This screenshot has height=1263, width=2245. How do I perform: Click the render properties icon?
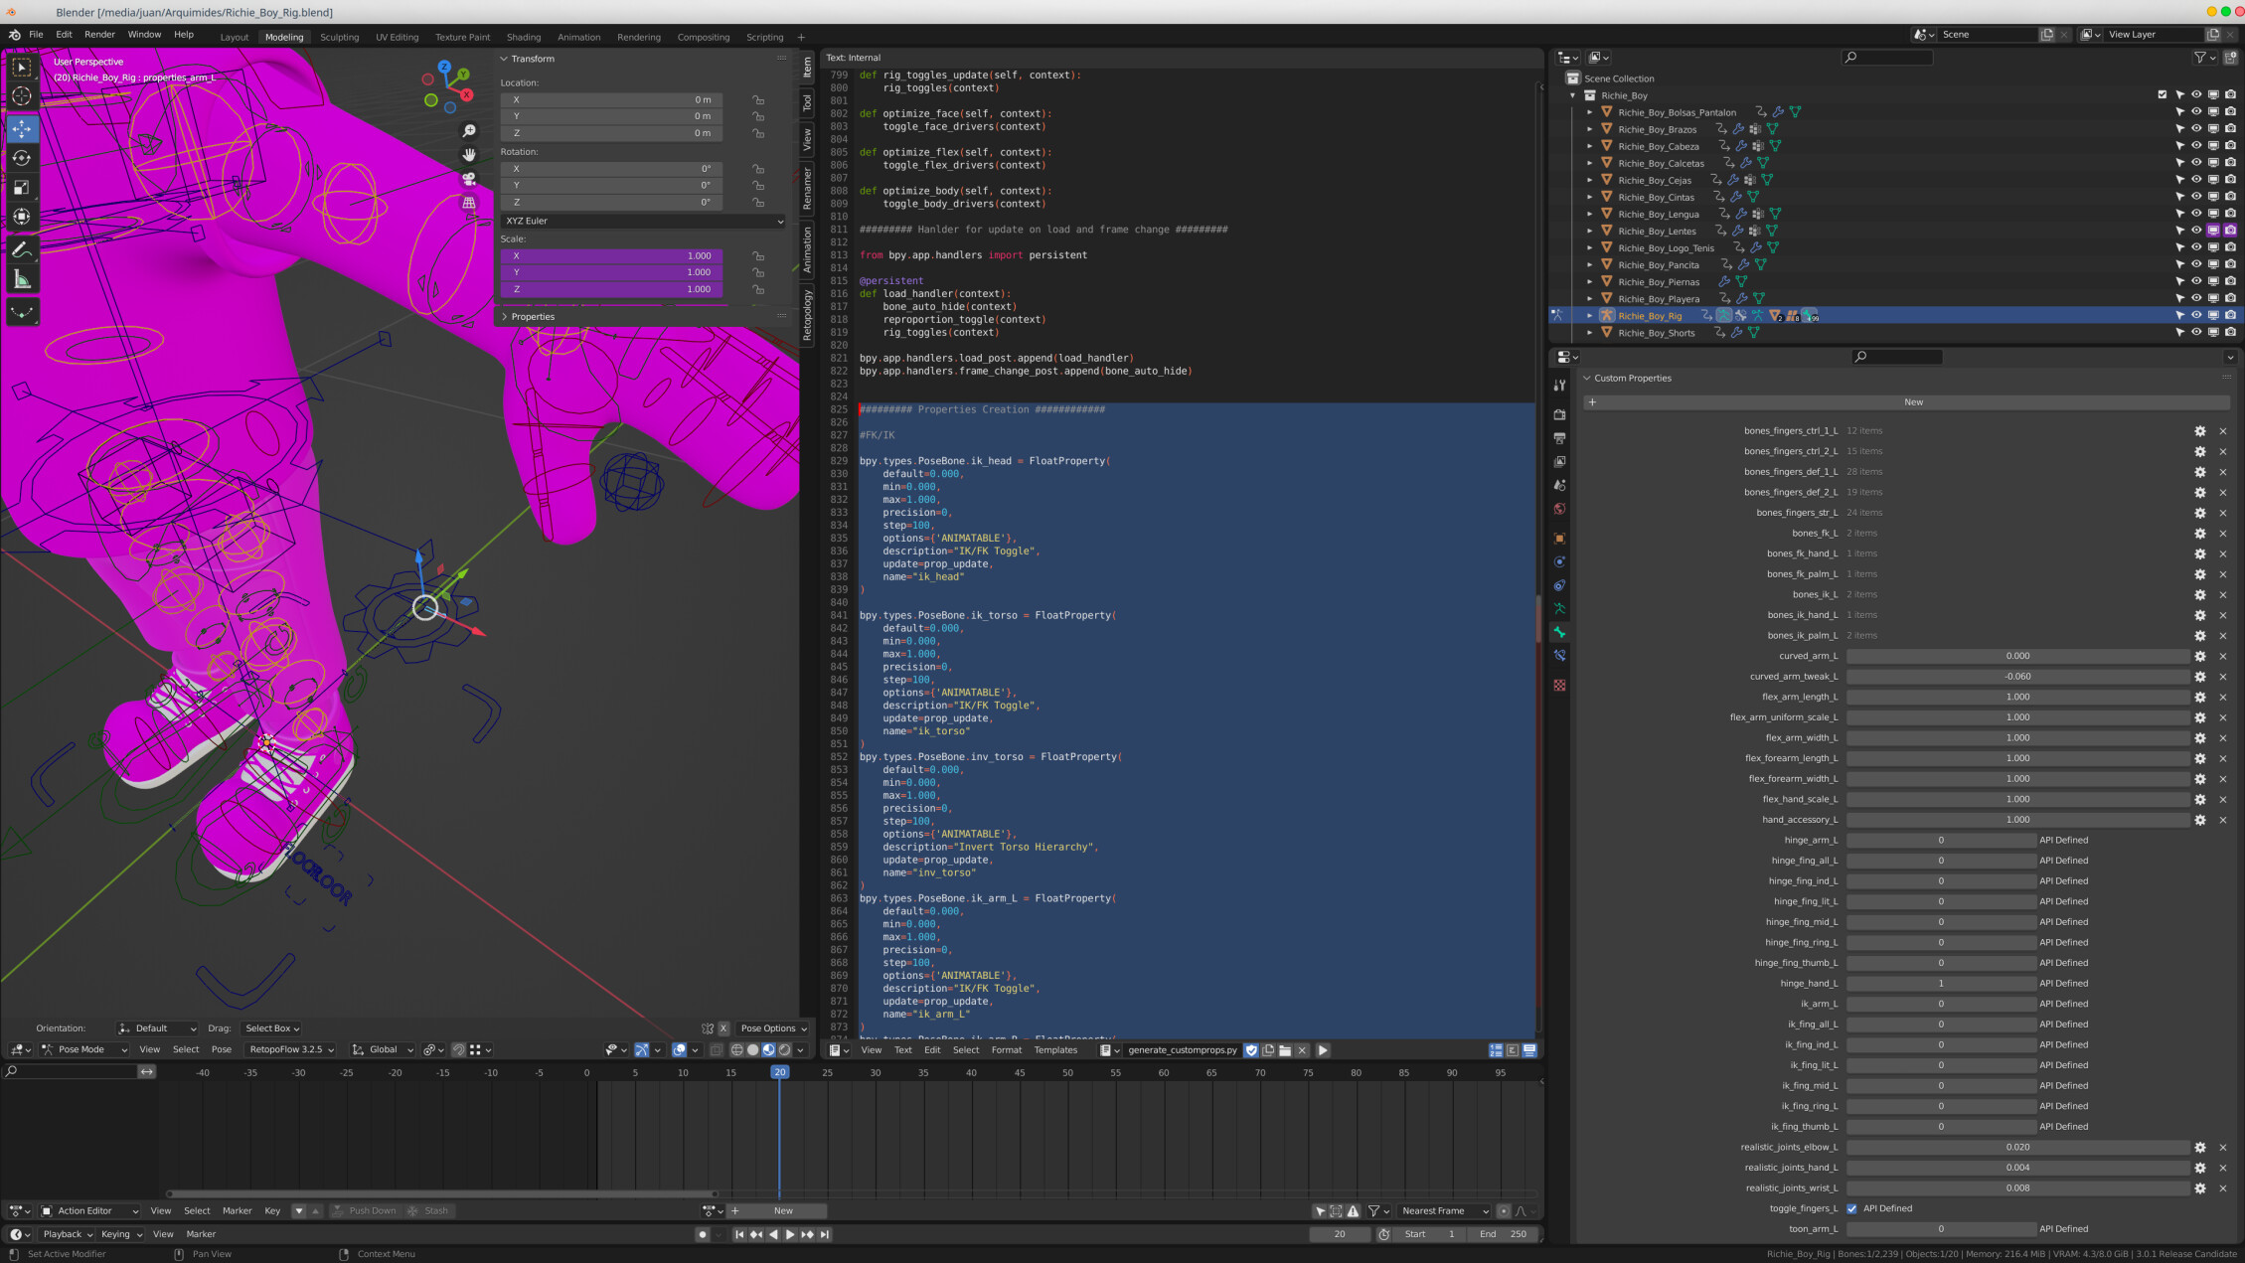1560,411
